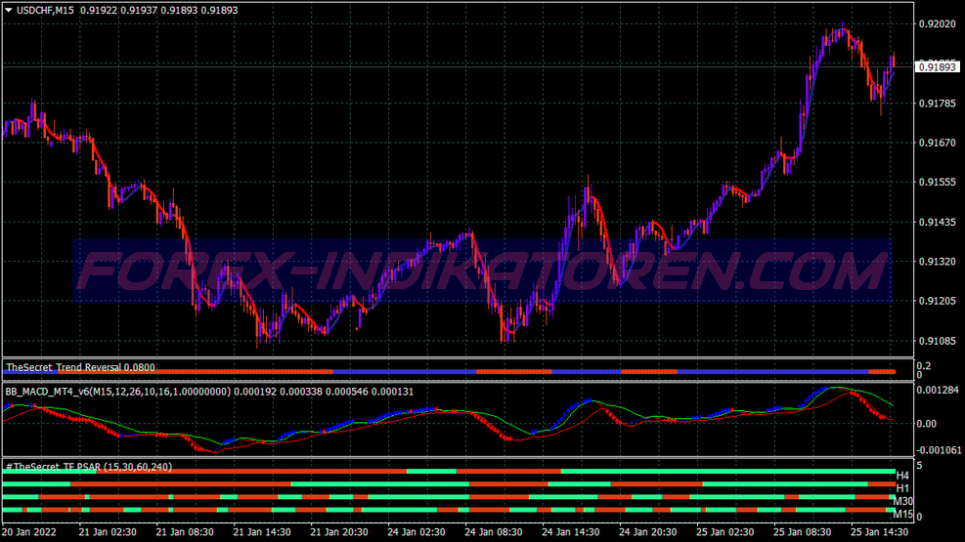
Task: Click the 20 Jan 2022 date label
Action: pyautogui.click(x=29, y=532)
